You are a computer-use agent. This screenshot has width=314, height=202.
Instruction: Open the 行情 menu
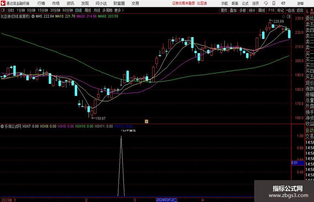41,3
